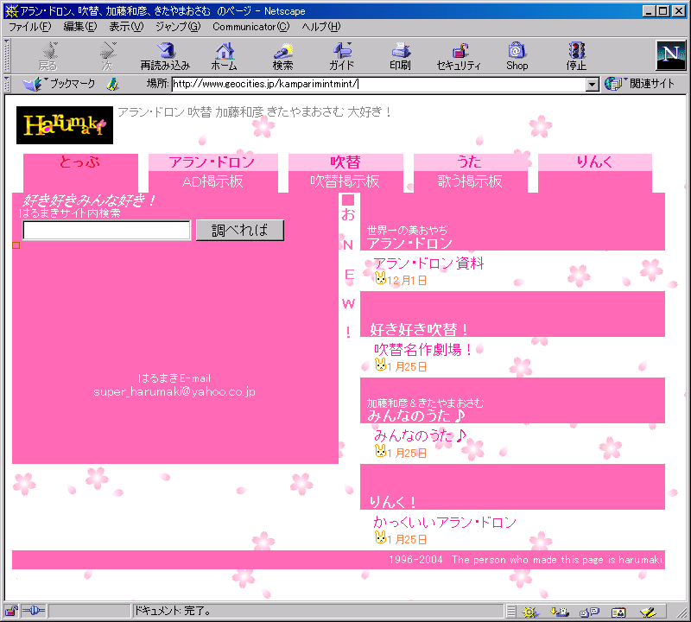The height and width of the screenshot is (622, 691).
Task: Click the Harumaki logo image
Action: pos(65,125)
